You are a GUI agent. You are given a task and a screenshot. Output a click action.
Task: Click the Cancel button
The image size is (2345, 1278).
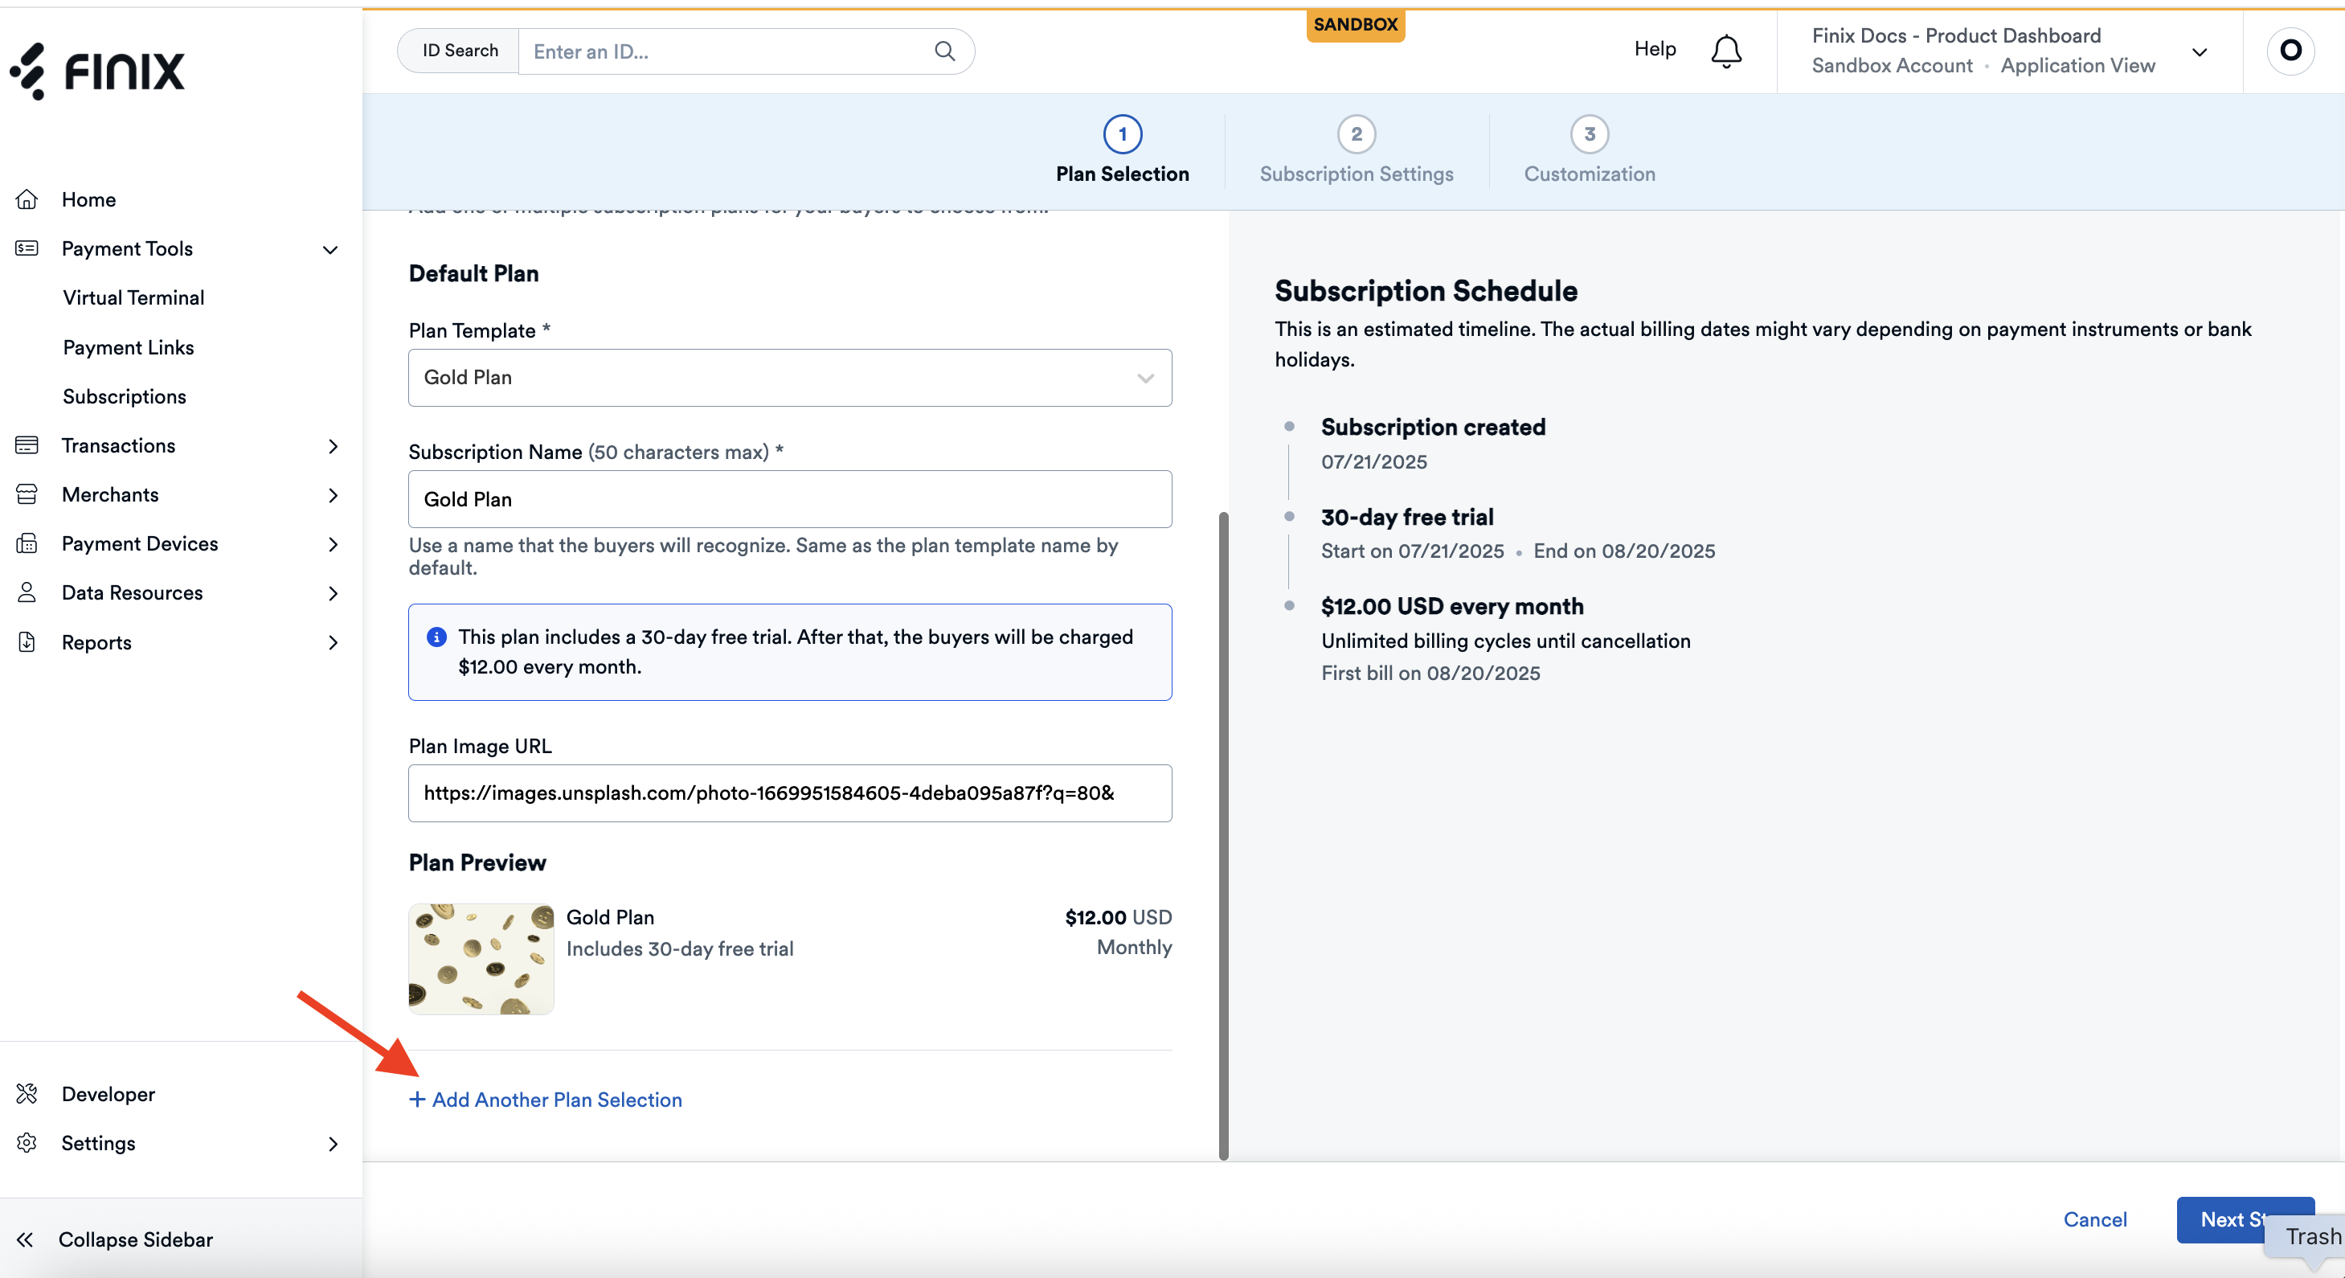click(x=2094, y=1219)
